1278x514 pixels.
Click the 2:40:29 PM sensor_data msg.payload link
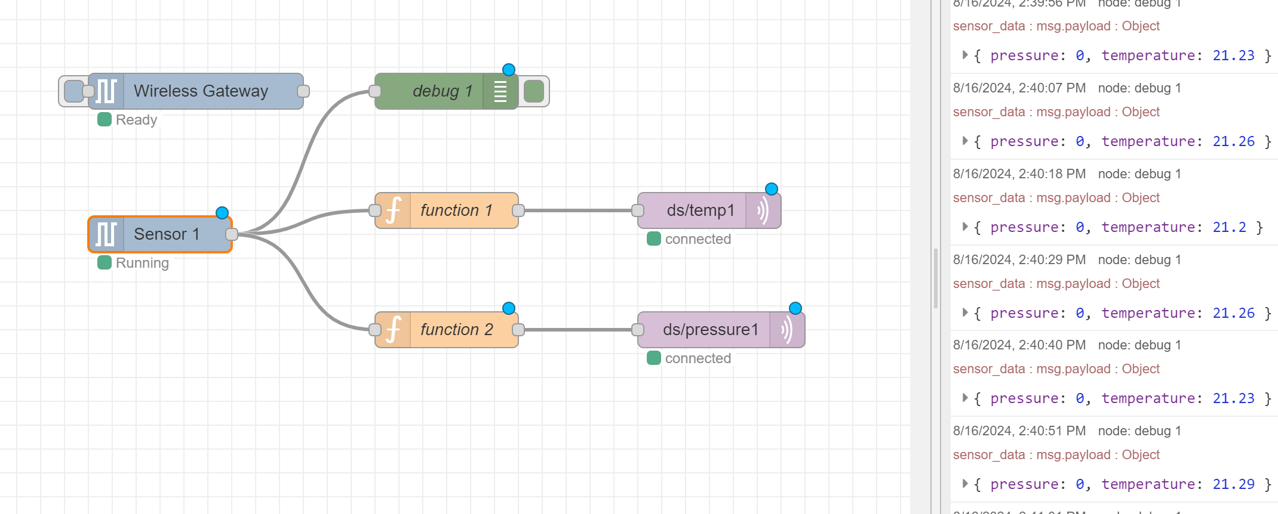(1056, 284)
